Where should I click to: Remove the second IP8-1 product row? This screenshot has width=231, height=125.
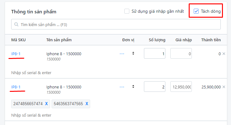pyautogui.click(x=224, y=87)
